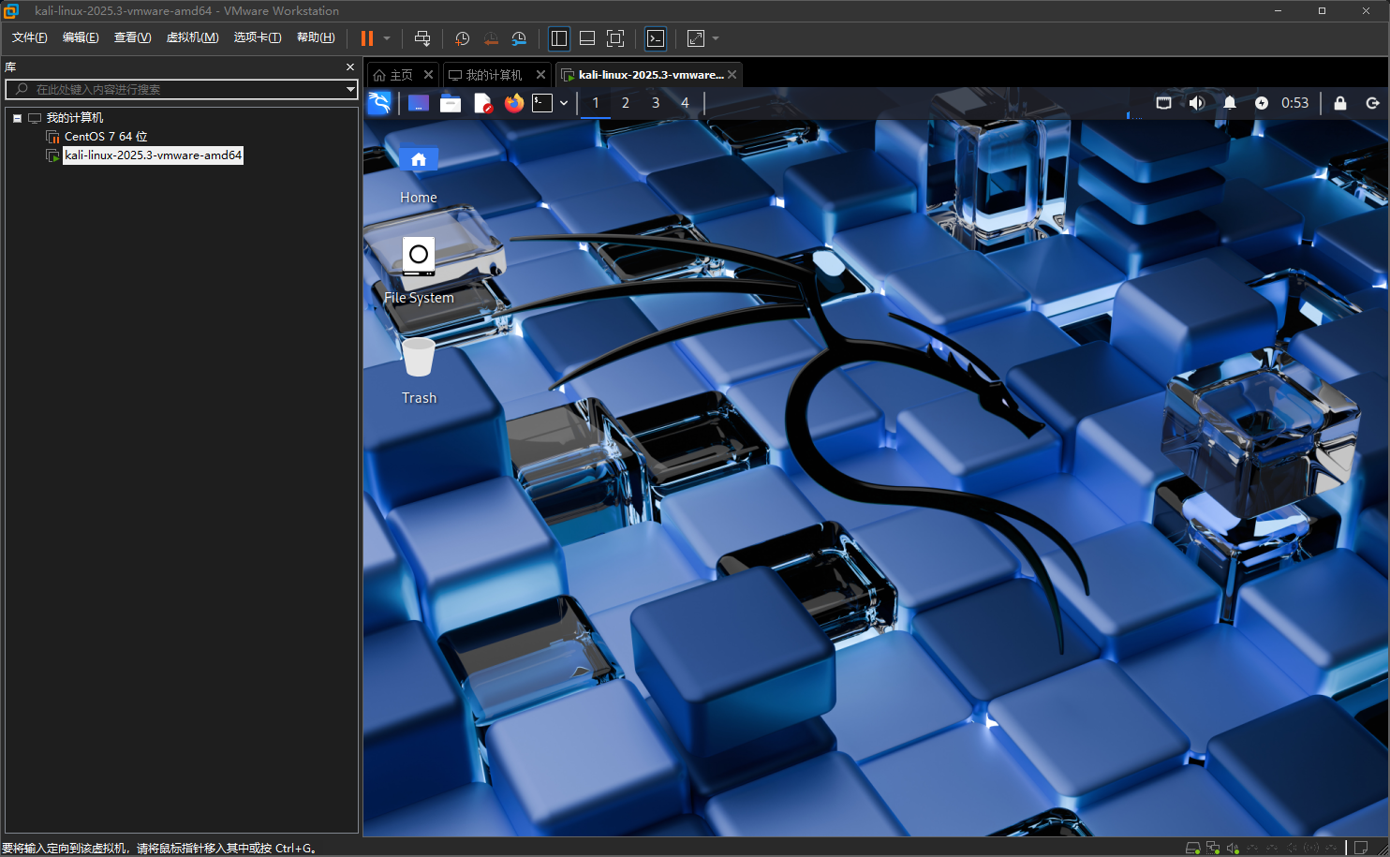
Task: Click the Kali log out icon
Action: tap(1373, 103)
